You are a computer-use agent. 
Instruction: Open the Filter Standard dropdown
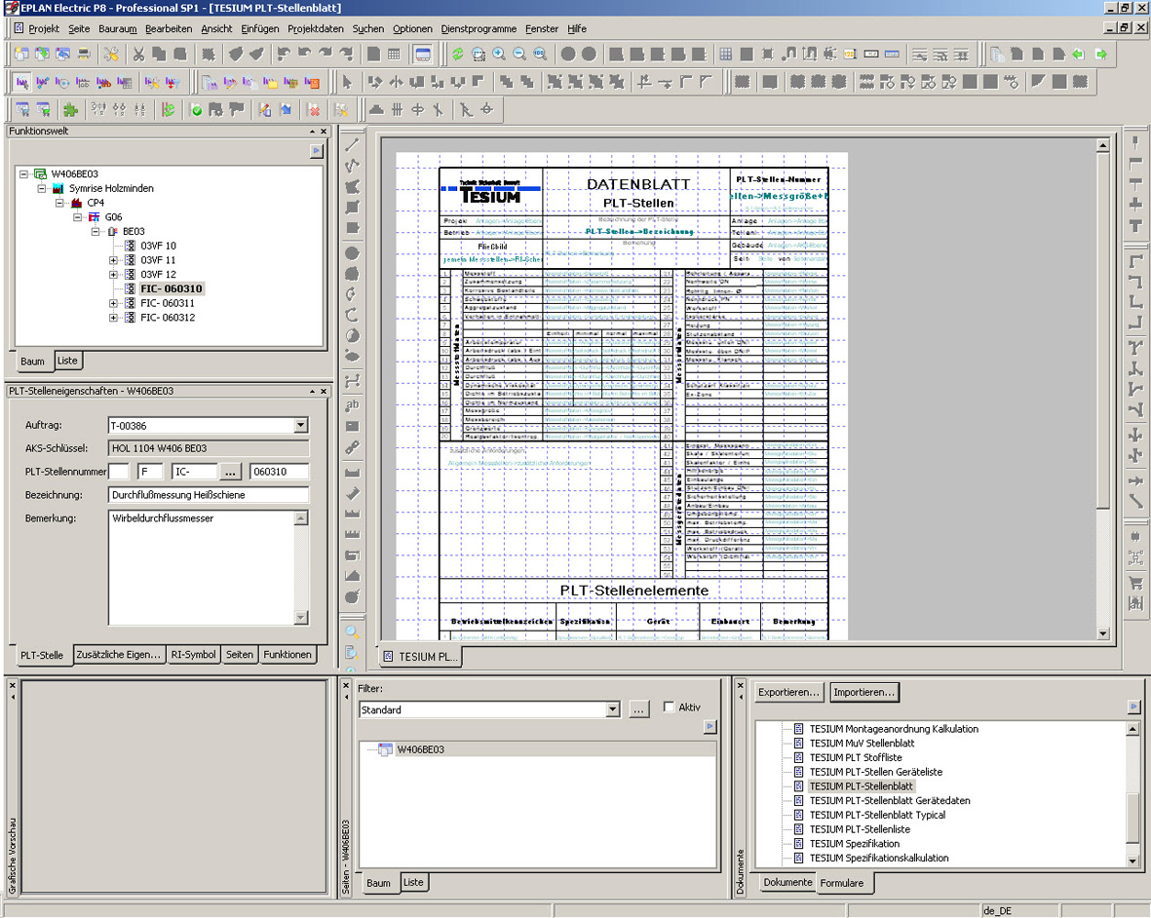[x=612, y=709]
